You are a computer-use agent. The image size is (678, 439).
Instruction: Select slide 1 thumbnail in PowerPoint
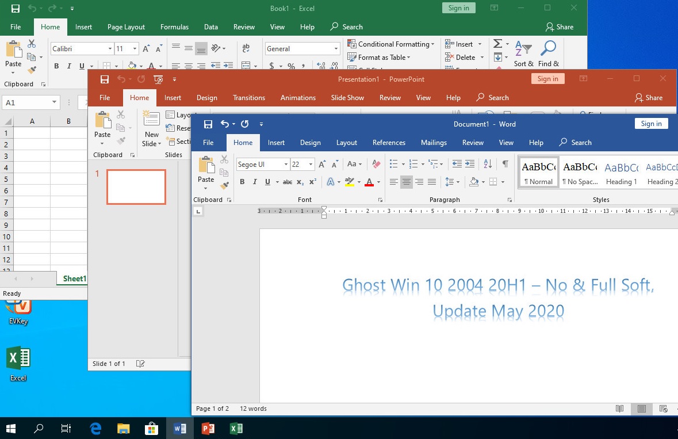pyautogui.click(x=136, y=187)
